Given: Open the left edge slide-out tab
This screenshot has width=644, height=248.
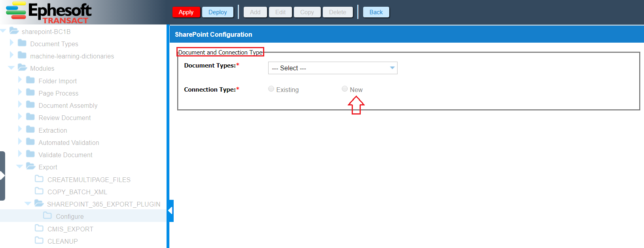Looking at the screenshot, I should (2, 176).
